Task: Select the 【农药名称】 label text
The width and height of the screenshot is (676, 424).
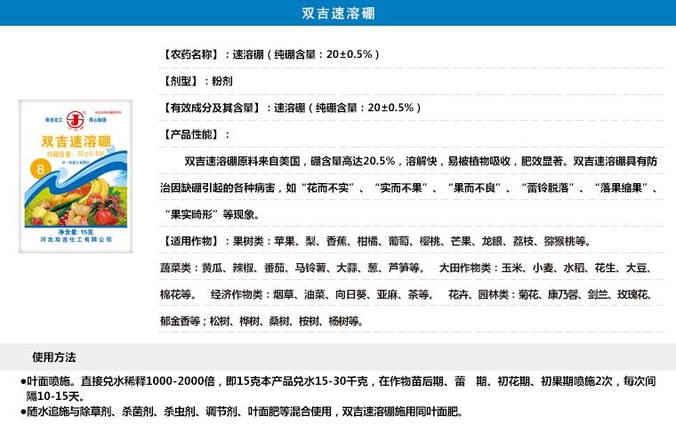Action: click(190, 55)
